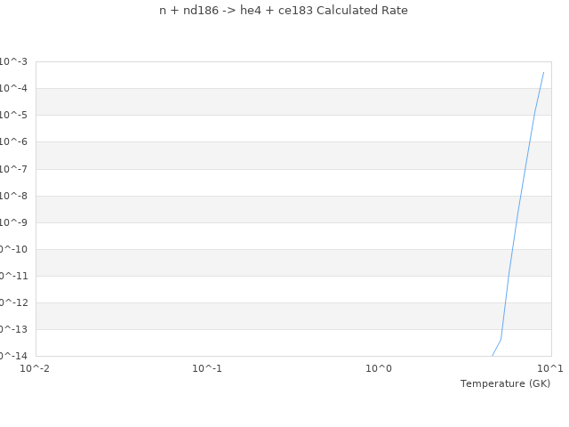Click the 10^-4 y-axis tick label
The image size is (569, 427).
pos(12,88)
